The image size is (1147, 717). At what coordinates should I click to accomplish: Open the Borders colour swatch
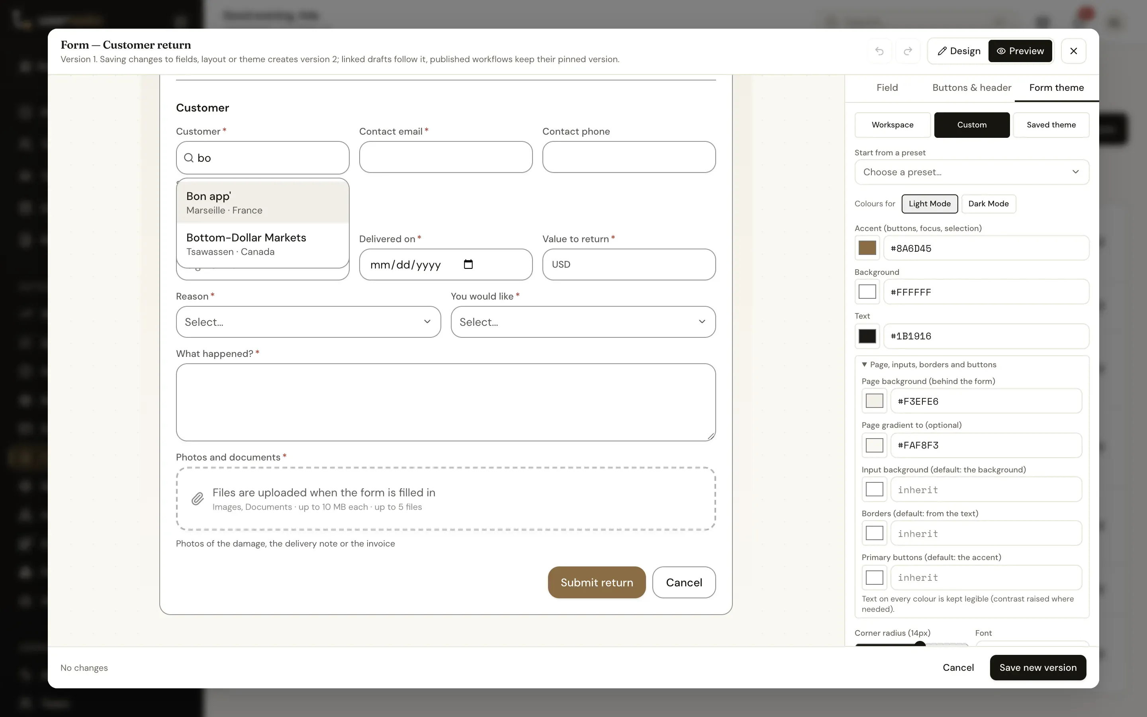[x=875, y=533]
